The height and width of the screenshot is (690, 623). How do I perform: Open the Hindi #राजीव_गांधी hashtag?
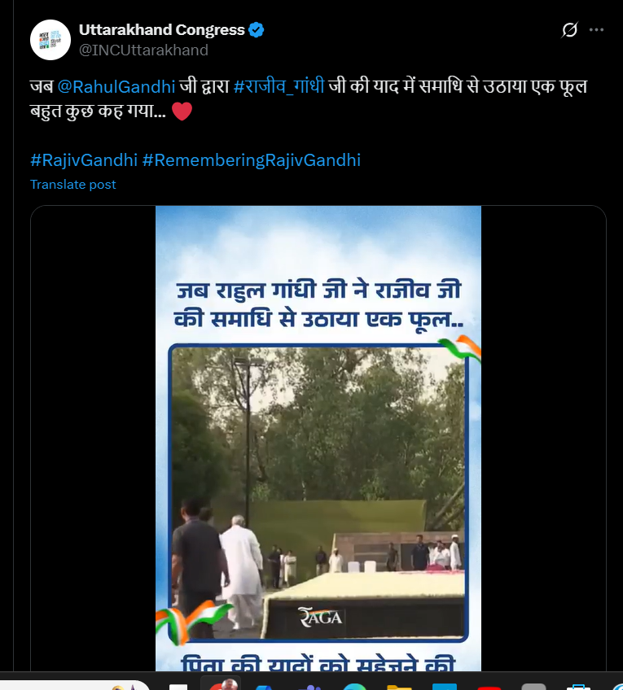279,85
